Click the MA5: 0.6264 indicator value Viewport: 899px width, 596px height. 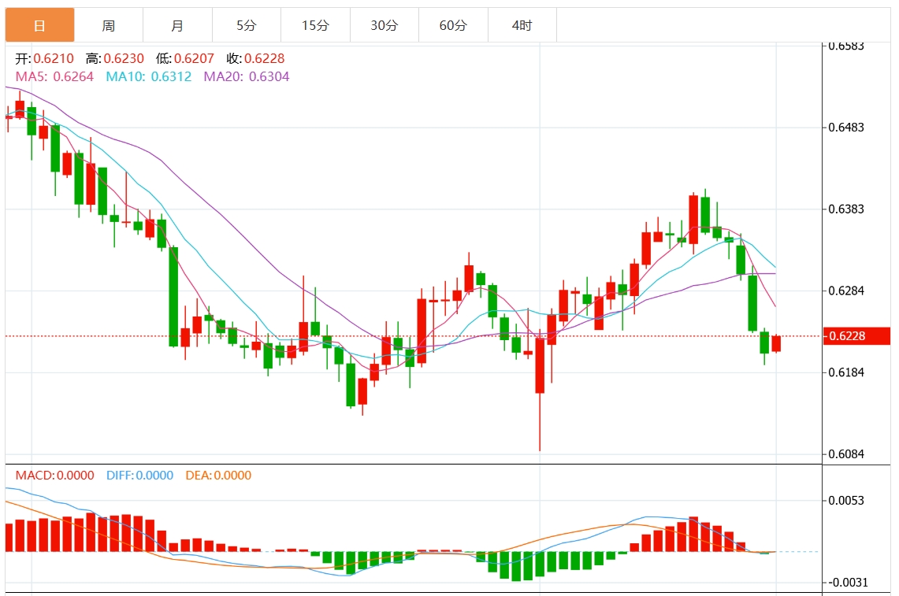click(x=54, y=77)
